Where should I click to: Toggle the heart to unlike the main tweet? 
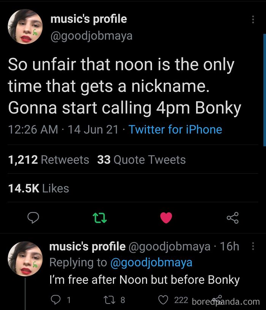pos(166,217)
